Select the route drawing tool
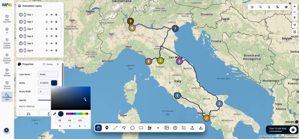Viewport: 299px width, 139px height. tap(184, 128)
